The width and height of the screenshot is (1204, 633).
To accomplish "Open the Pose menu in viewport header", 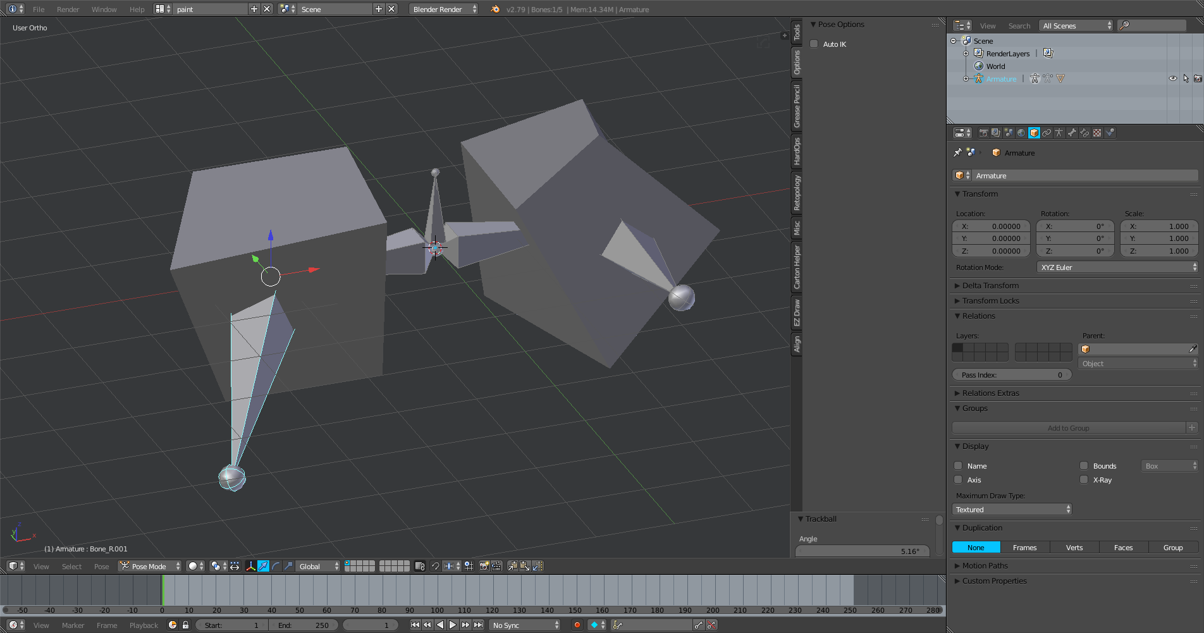I will 102,567.
